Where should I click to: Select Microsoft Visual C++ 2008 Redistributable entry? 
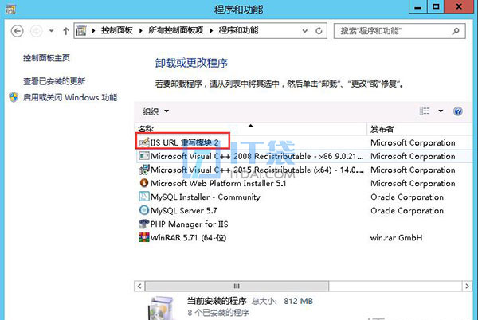(257, 156)
